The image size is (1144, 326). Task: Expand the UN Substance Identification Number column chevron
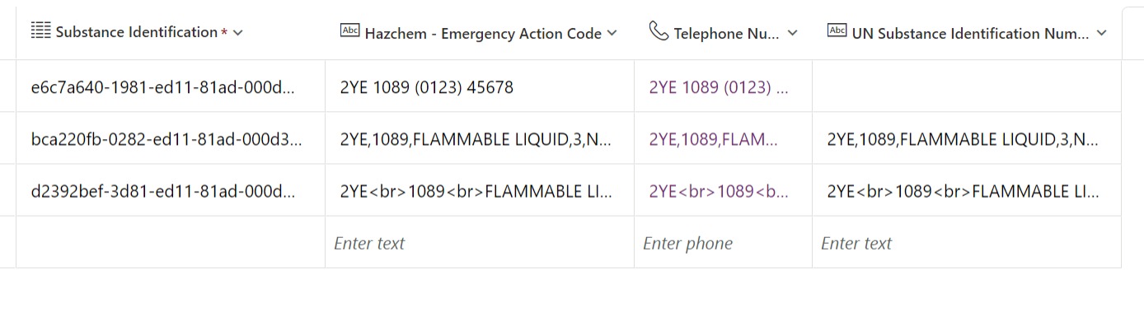(x=1102, y=33)
